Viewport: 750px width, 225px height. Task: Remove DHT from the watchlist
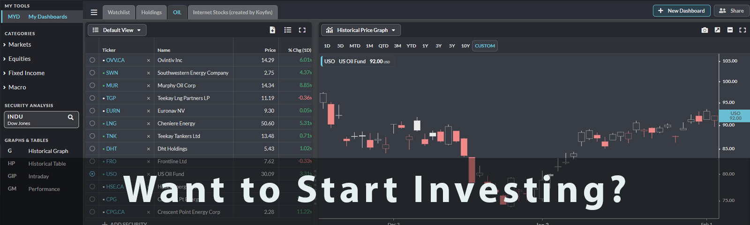tap(149, 149)
